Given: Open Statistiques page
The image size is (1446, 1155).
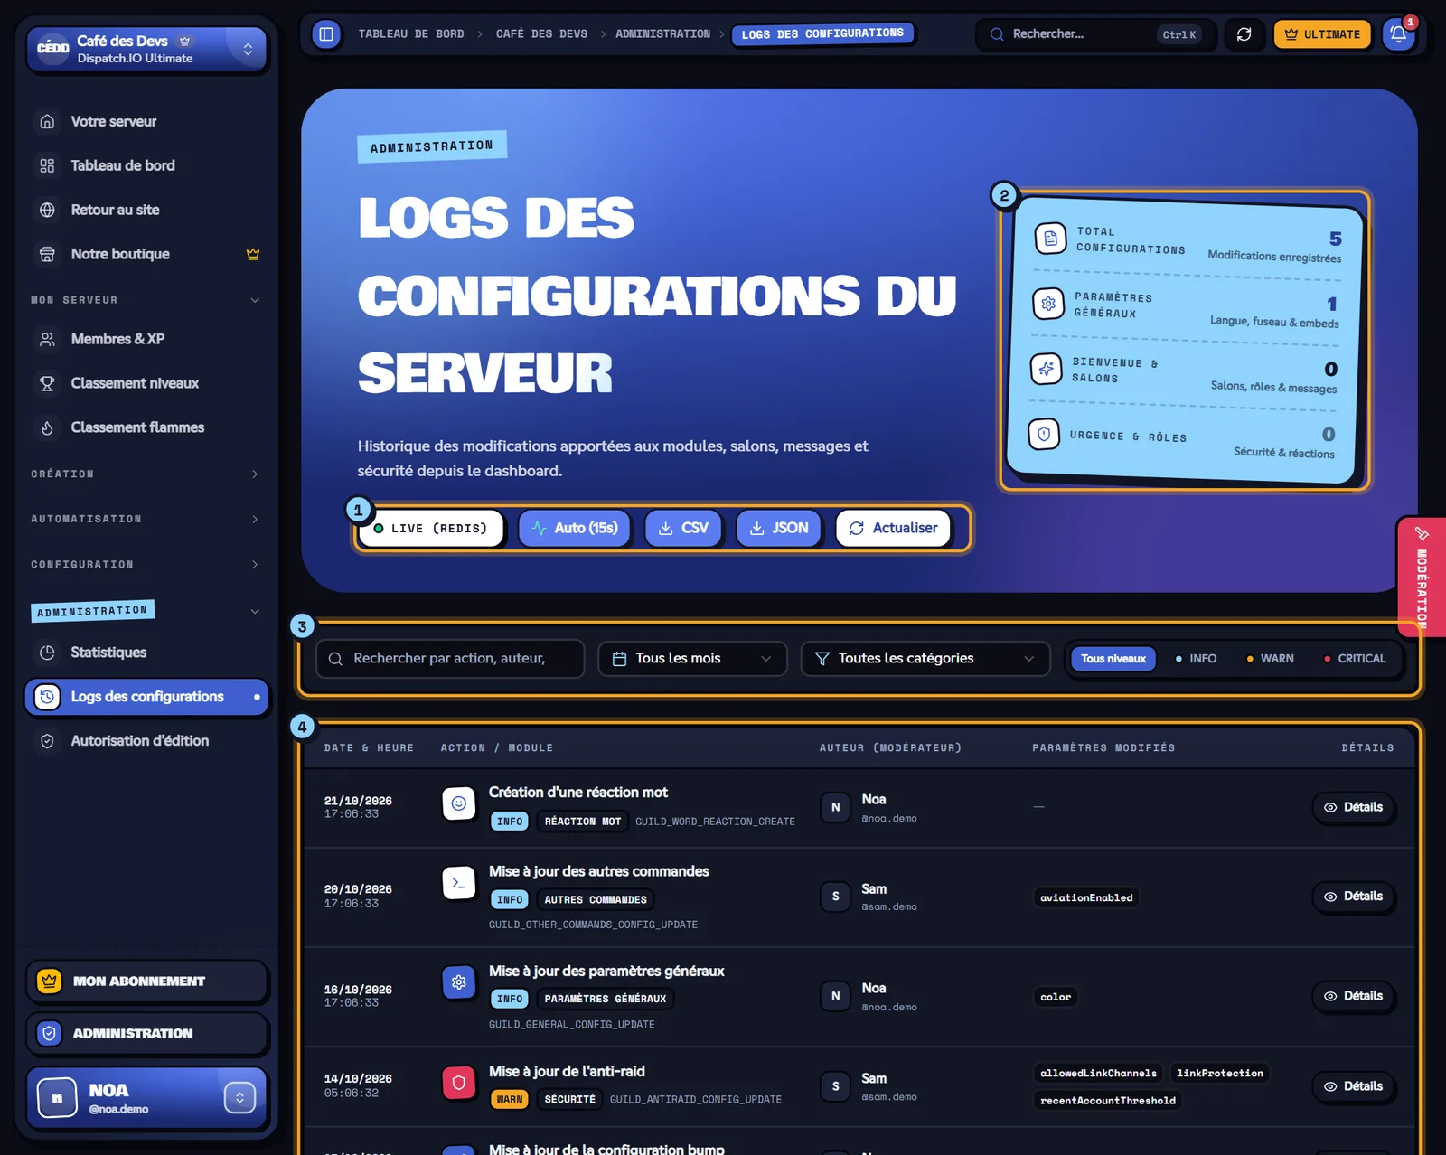Looking at the screenshot, I should [x=146, y=653].
